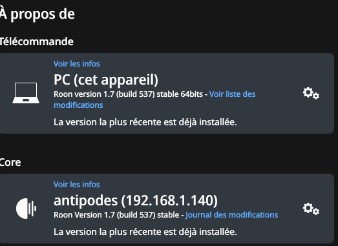Open Journal des modifications link
The image size is (338, 246).
coord(232,215)
